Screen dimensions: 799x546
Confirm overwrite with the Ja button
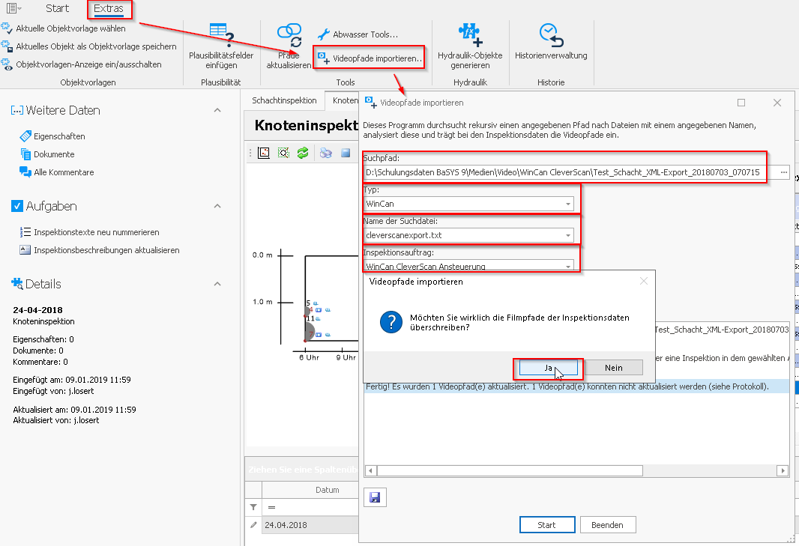[548, 368]
